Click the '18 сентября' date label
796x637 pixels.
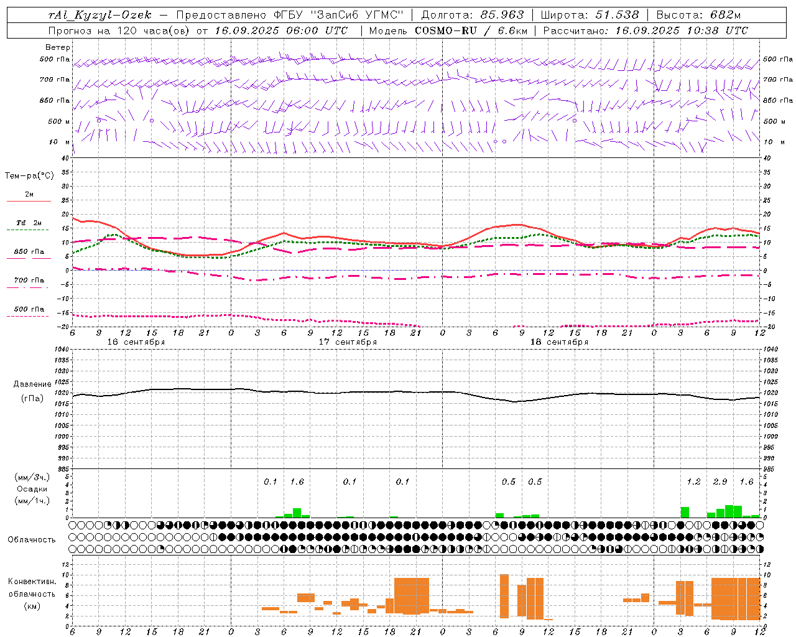(559, 342)
